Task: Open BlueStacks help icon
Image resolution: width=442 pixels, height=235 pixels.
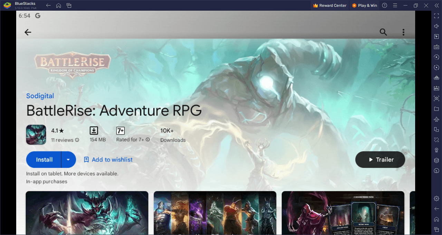Action: 385,6
